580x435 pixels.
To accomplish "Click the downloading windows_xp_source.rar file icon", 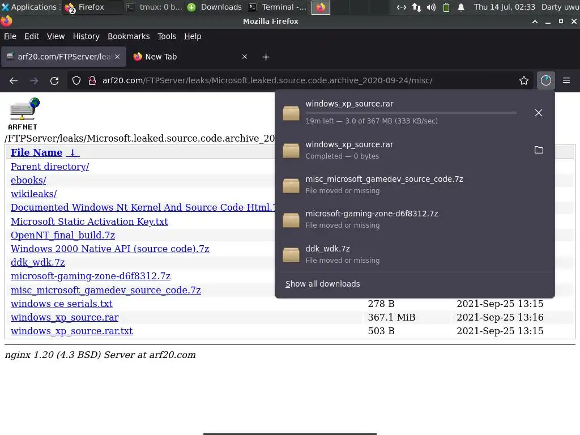I will coord(291,113).
